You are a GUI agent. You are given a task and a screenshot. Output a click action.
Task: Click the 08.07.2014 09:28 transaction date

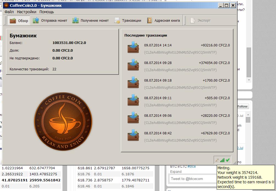[x=158, y=63]
